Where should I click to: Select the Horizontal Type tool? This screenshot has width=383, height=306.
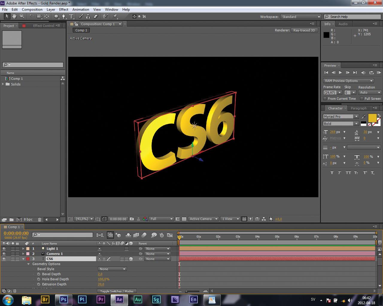pyautogui.click(x=72, y=16)
